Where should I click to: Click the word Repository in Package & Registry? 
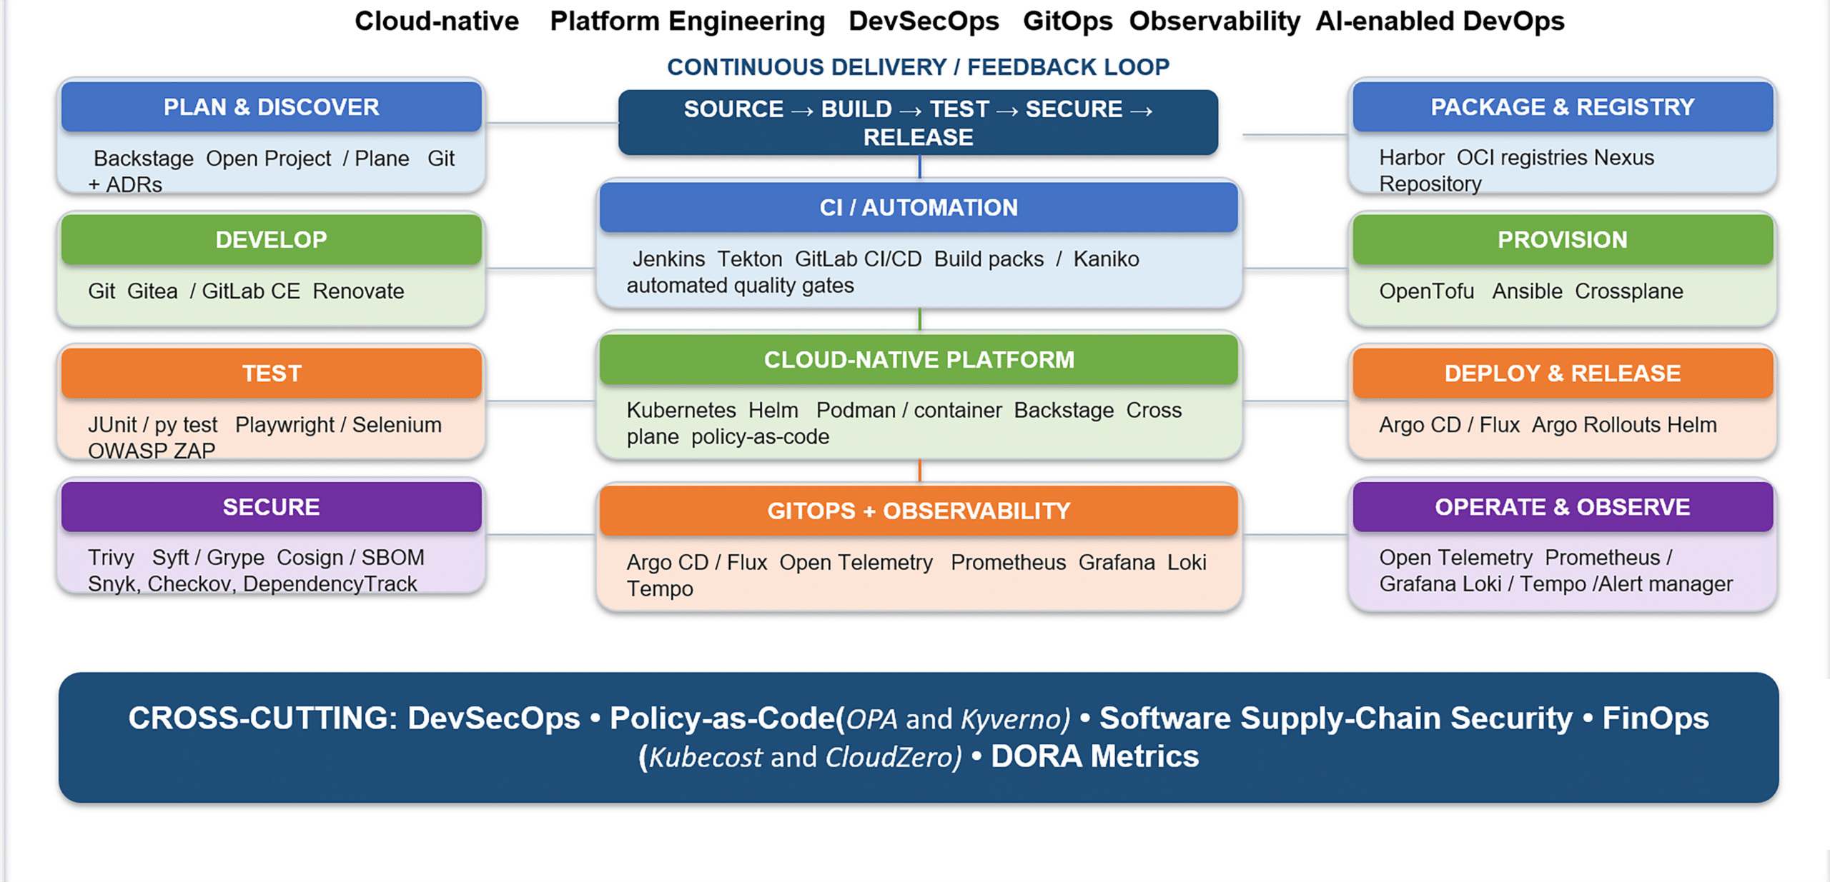(1430, 184)
